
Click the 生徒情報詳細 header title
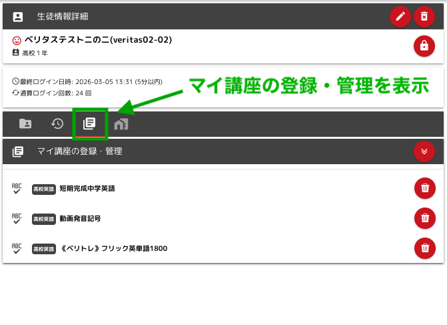point(63,16)
